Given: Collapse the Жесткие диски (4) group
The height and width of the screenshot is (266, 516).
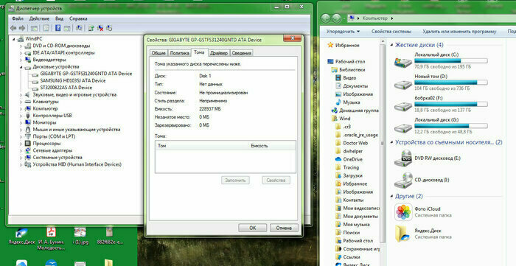Looking at the screenshot, I should [391, 45].
